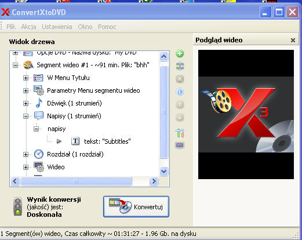Select the W Menu Tytułu row
The image size is (302, 240).
click(x=68, y=78)
